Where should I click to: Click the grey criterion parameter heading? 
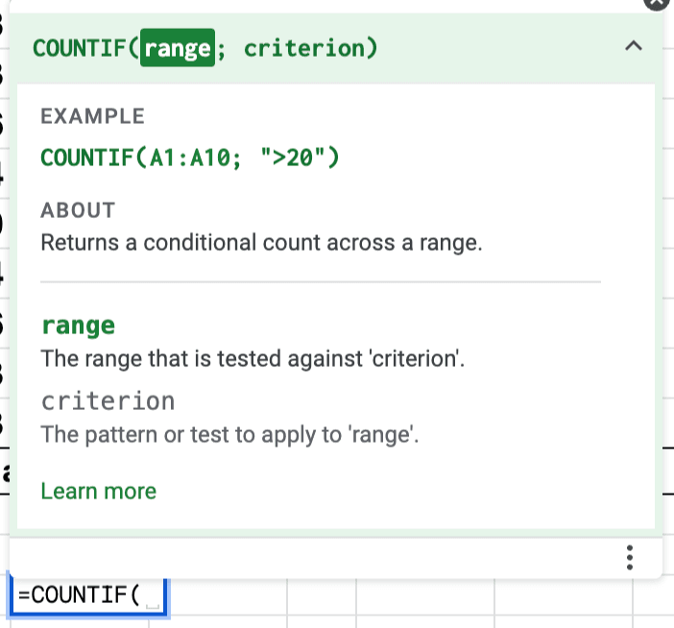pyautogui.click(x=108, y=400)
